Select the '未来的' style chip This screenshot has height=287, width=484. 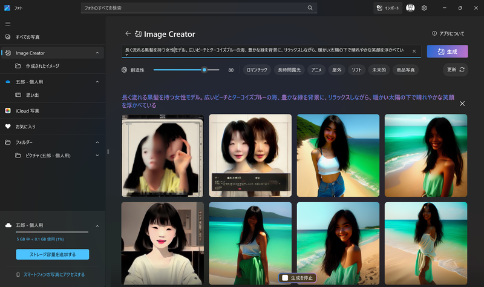click(379, 70)
